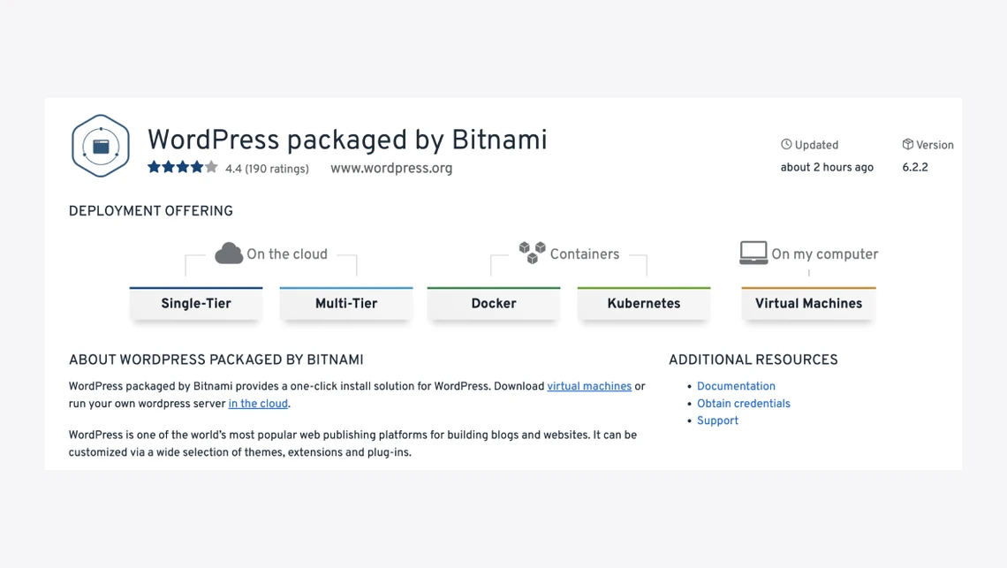Click the Containers cubes icon
Screen dimensions: 1007x568
coord(532,253)
